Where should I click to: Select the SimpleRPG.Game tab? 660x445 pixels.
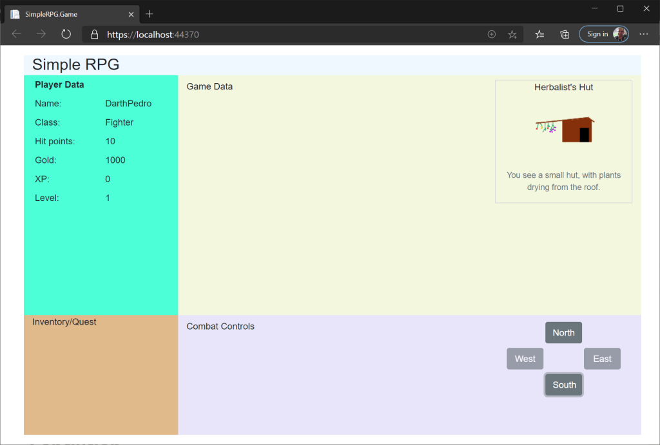click(64, 14)
